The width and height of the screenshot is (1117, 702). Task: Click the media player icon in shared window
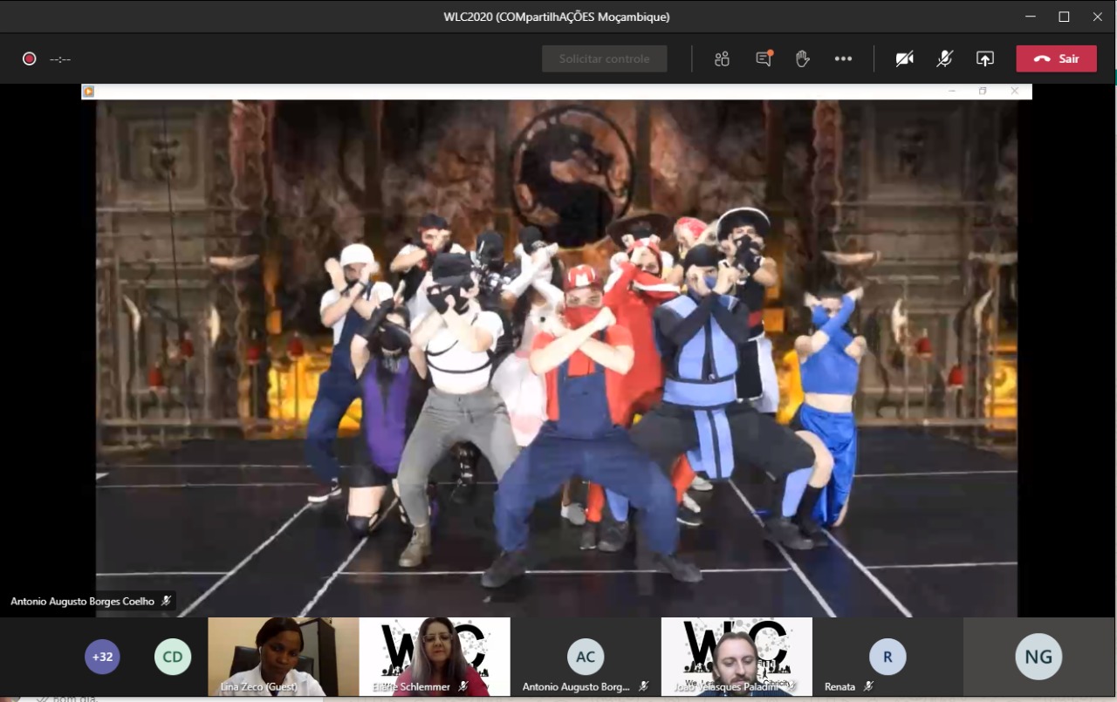88,91
